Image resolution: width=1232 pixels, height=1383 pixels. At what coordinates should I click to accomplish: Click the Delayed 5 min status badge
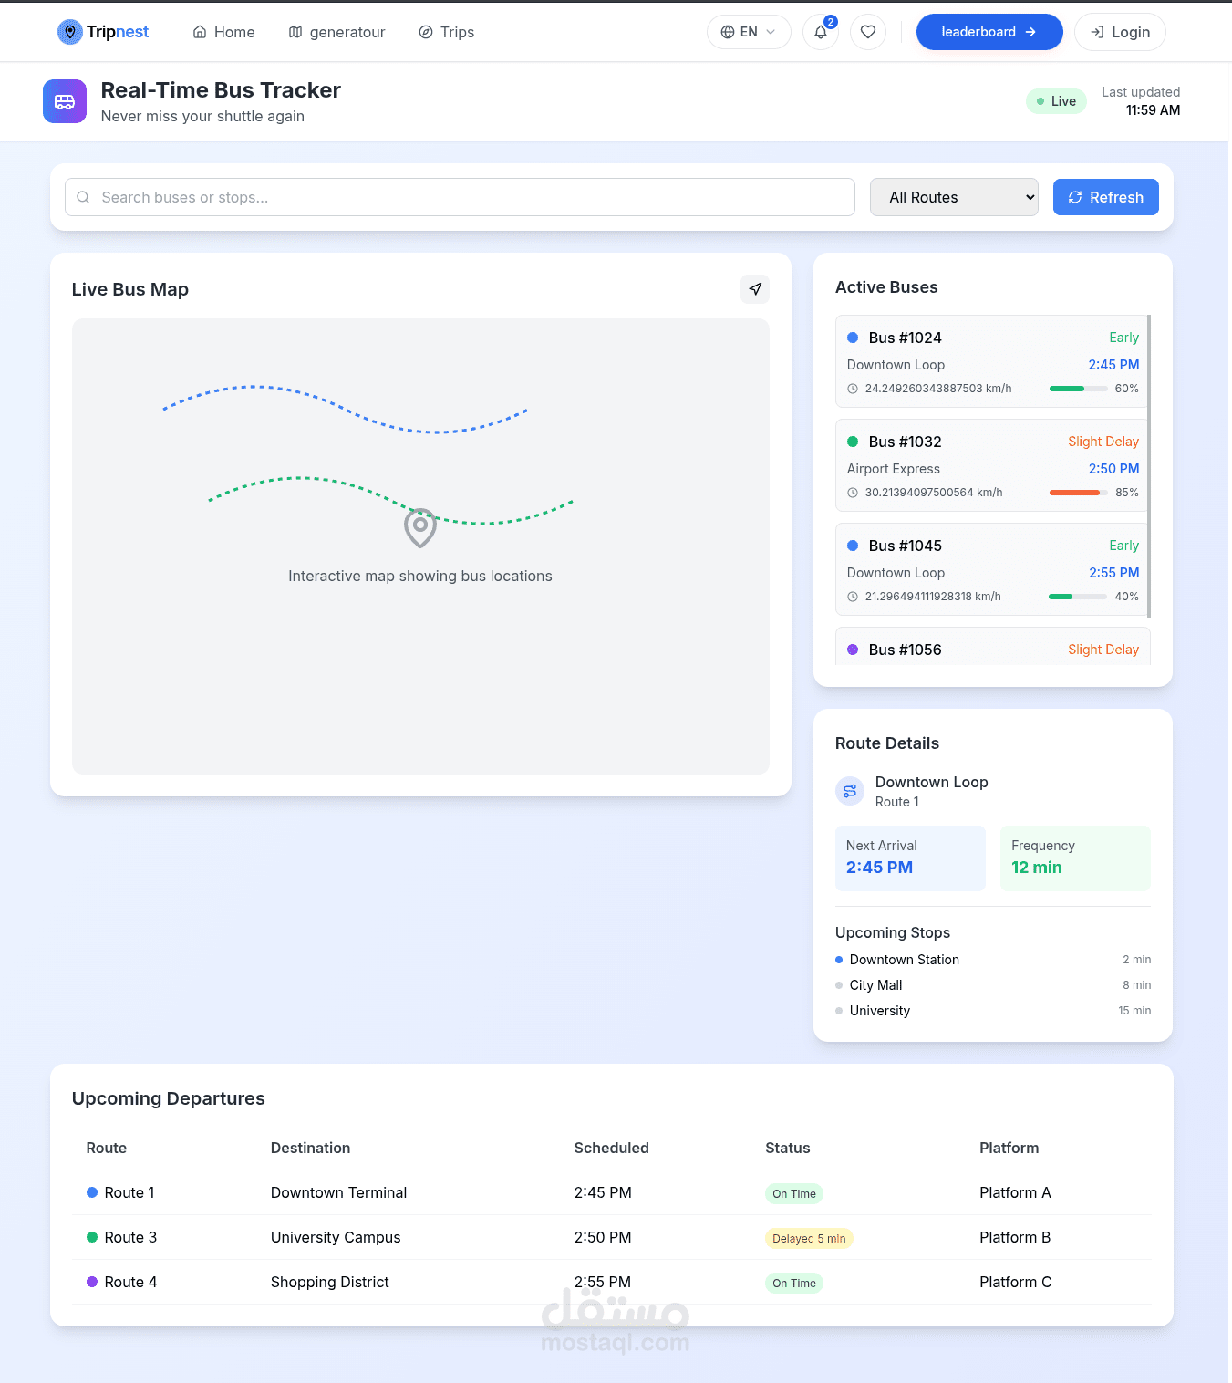pyautogui.click(x=809, y=1238)
